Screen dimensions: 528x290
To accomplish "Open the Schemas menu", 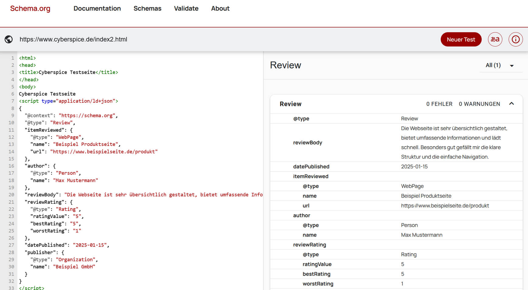I will tap(147, 9).
